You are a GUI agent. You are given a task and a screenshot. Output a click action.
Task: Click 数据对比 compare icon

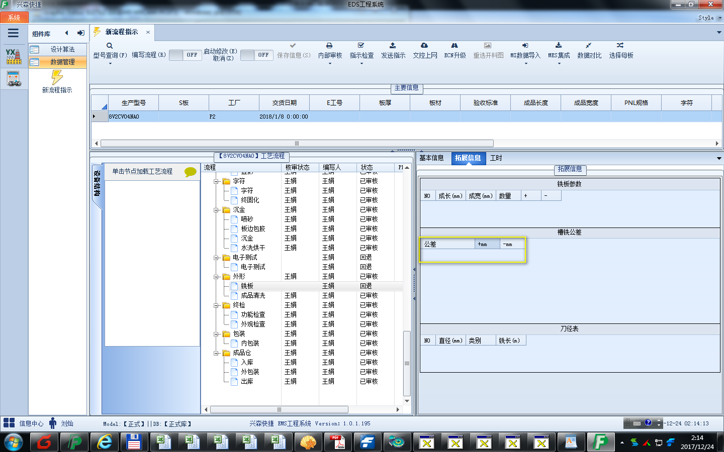click(589, 46)
